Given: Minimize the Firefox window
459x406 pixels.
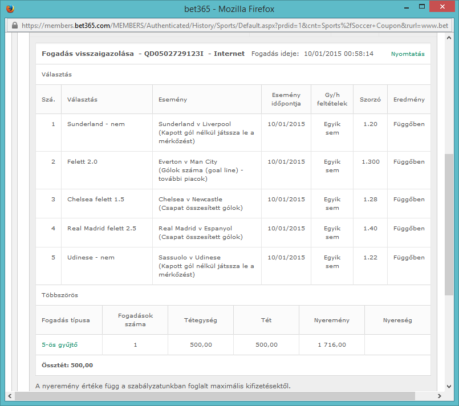Looking at the screenshot, I should pyautogui.click(x=407, y=8).
